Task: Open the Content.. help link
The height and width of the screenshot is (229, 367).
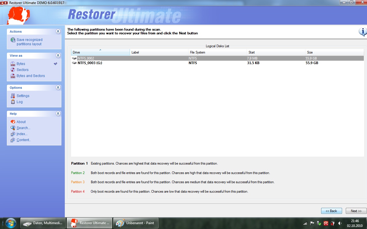Action: pyautogui.click(x=24, y=140)
